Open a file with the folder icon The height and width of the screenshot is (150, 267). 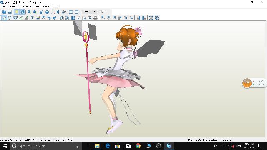click(x=4, y=12)
